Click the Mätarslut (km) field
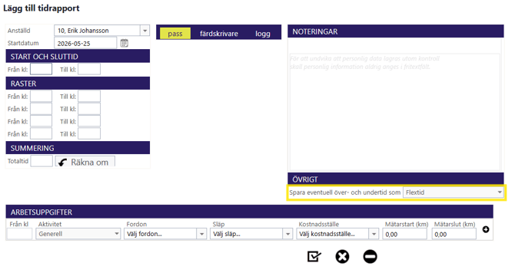 tap(454, 234)
